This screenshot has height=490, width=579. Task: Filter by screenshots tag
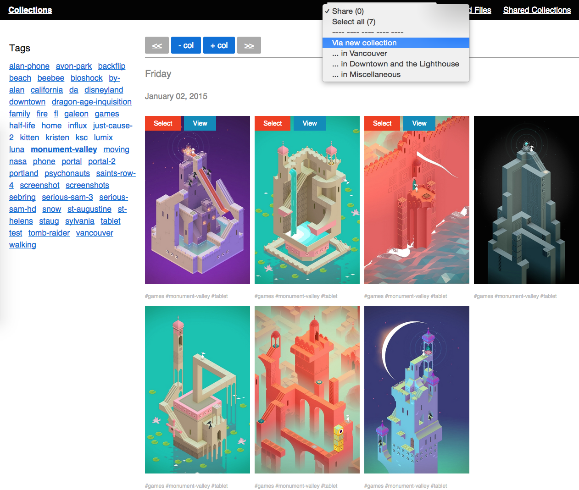87,185
